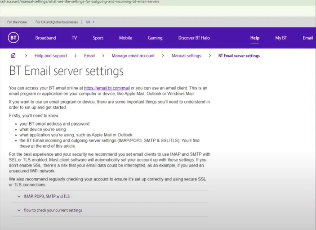Open Email in the top navigation
316x230 pixels.
[x=308, y=38]
